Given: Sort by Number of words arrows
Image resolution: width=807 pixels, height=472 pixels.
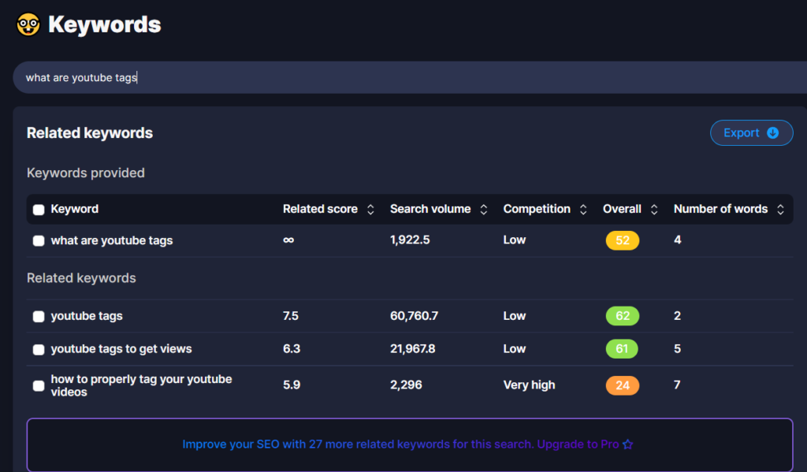Looking at the screenshot, I should [780, 210].
